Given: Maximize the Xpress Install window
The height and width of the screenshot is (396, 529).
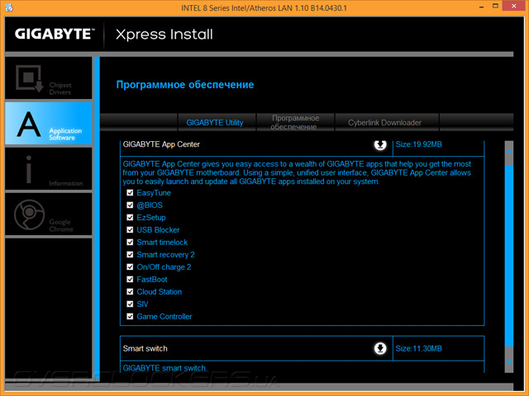Looking at the screenshot, I should click(495, 6).
